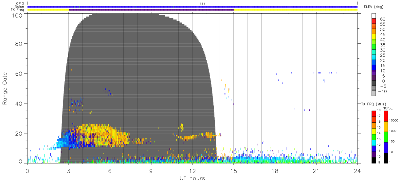Click the red swatch in TX FRQ colorbar
The width and height of the screenshot is (402, 185).
(374, 114)
